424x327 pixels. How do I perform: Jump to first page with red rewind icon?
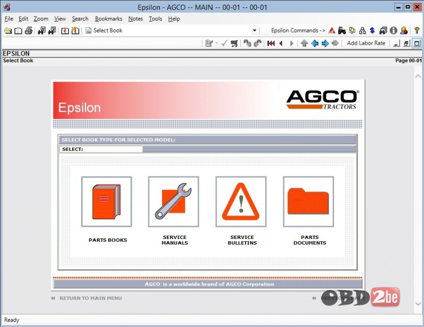pyautogui.click(x=271, y=43)
